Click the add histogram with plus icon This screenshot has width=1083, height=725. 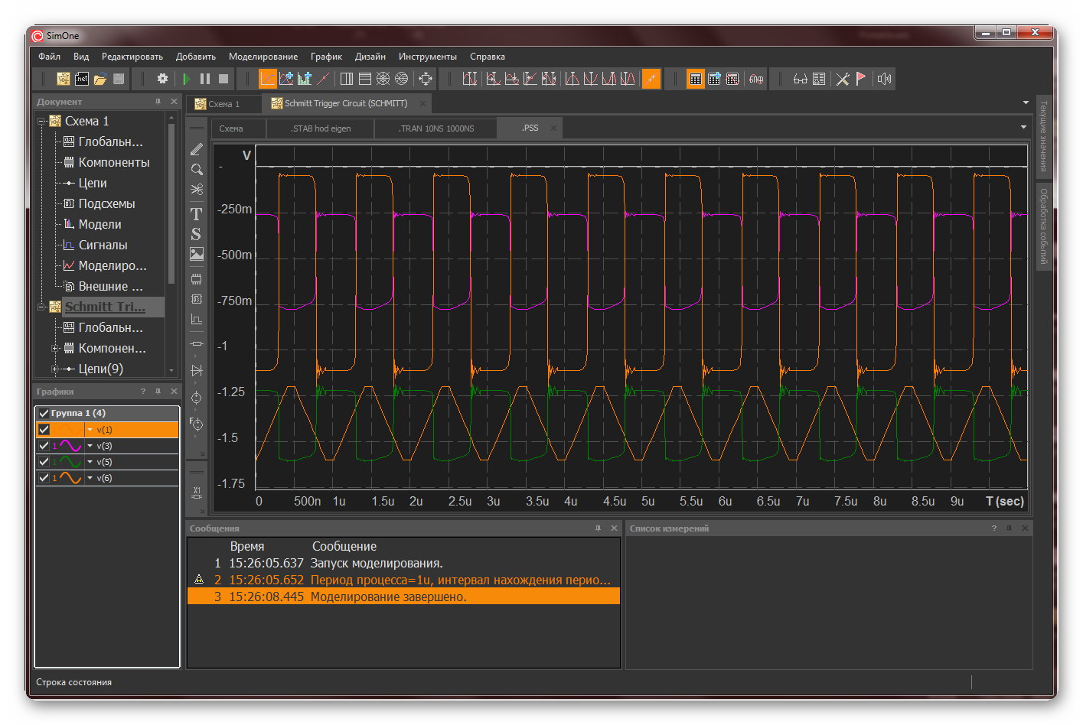pyautogui.click(x=305, y=79)
